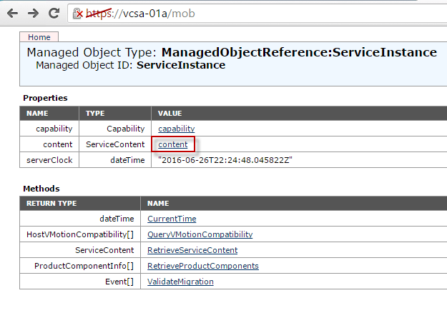Click the NAME column header in Properties
The image size is (447, 318).
36,113
